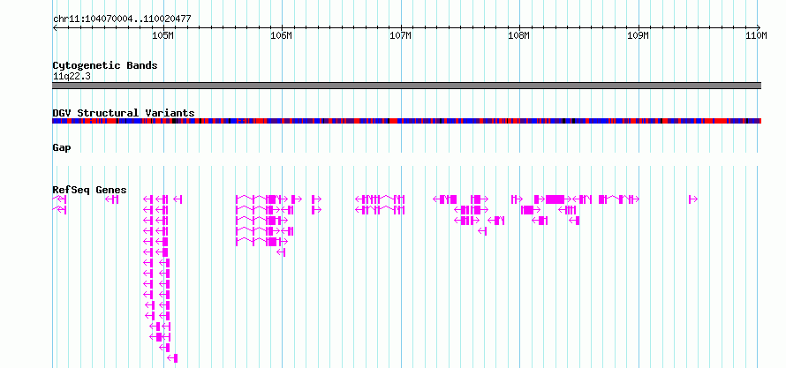The height and width of the screenshot is (368, 786).
Task: Select the 11q22.3 band label
Action: (x=72, y=77)
